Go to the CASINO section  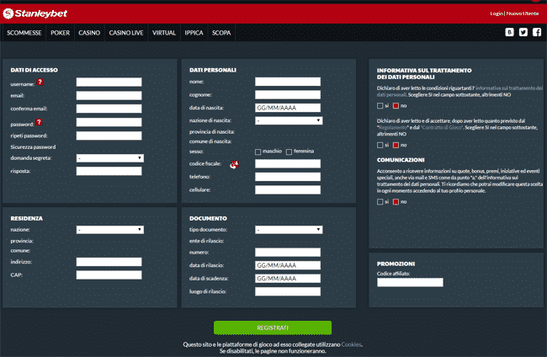point(89,33)
